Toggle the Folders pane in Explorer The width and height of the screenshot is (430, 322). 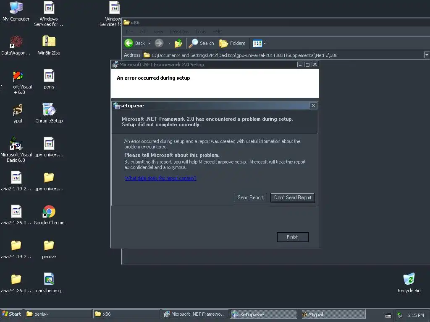coord(232,43)
